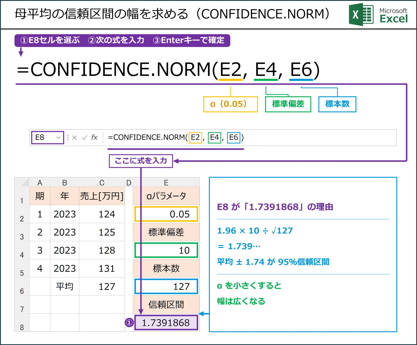Select column B header

[x=65, y=182]
